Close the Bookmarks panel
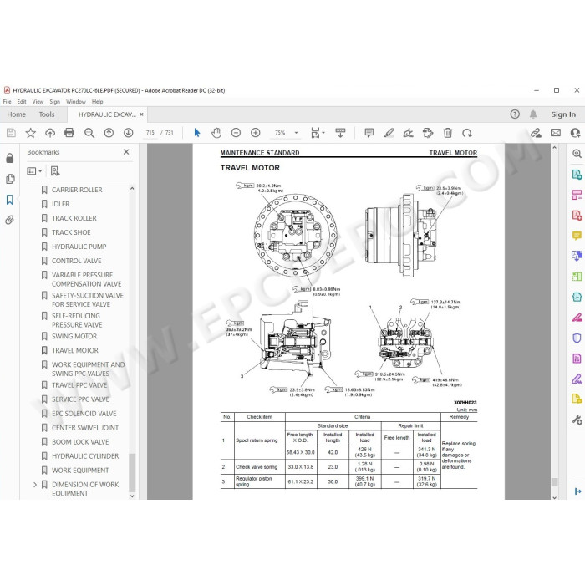 (126, 152)
